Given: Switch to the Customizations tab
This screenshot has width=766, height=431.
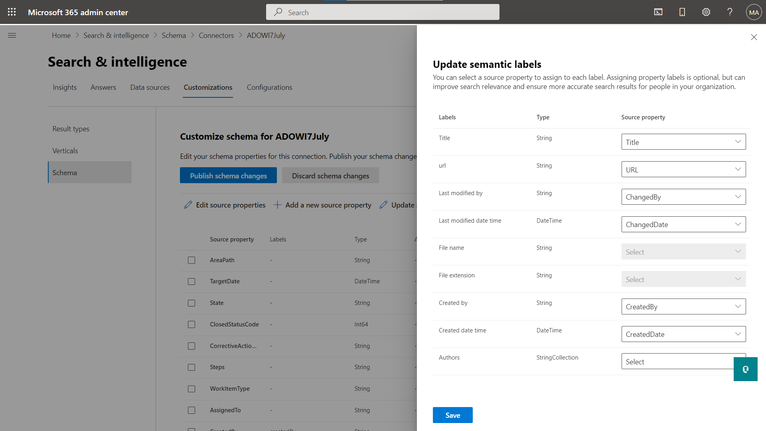Looking at the screenshot, I should [208, 87].
